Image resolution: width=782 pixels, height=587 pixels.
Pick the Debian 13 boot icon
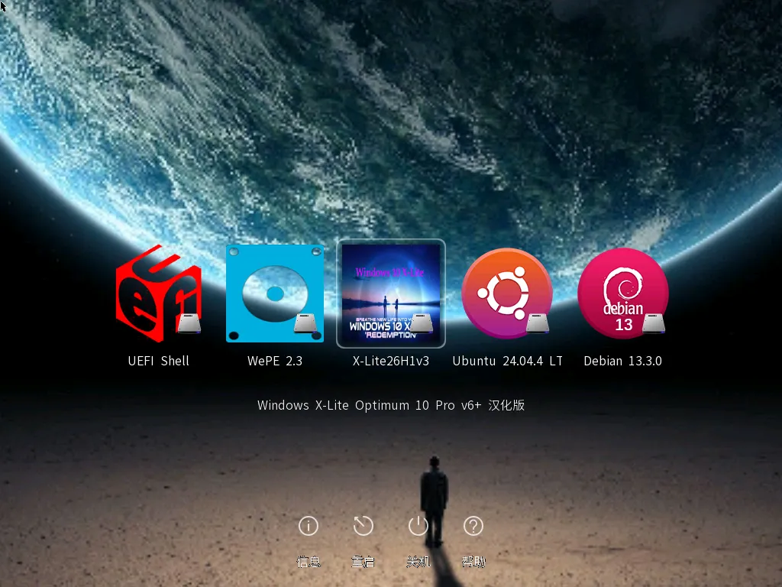click(623, 293)
